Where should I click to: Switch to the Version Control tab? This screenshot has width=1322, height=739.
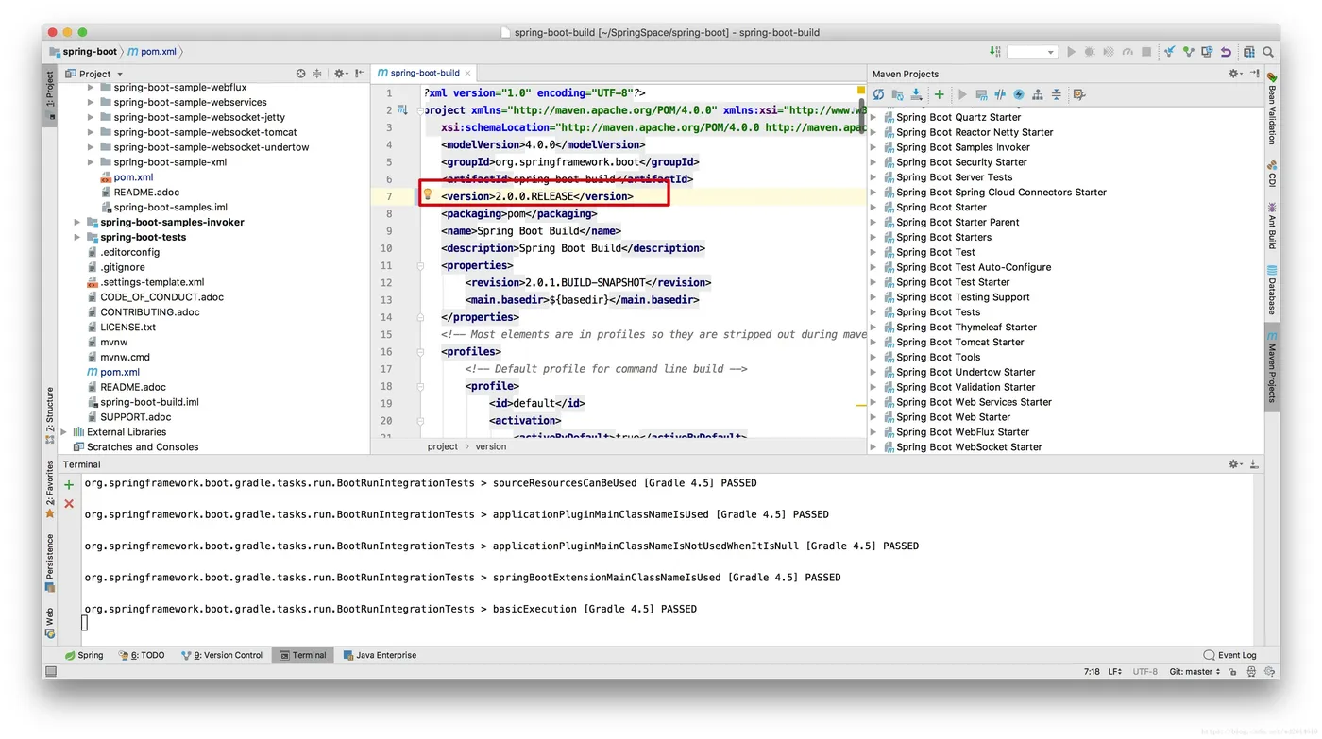222,655
